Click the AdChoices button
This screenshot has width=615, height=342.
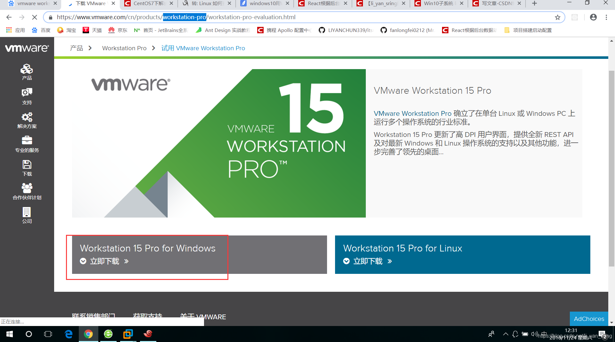pyautogui.click(x=589, y=319)
